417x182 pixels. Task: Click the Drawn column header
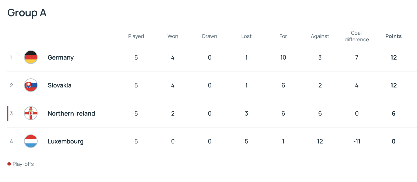(x=210, y=36)
